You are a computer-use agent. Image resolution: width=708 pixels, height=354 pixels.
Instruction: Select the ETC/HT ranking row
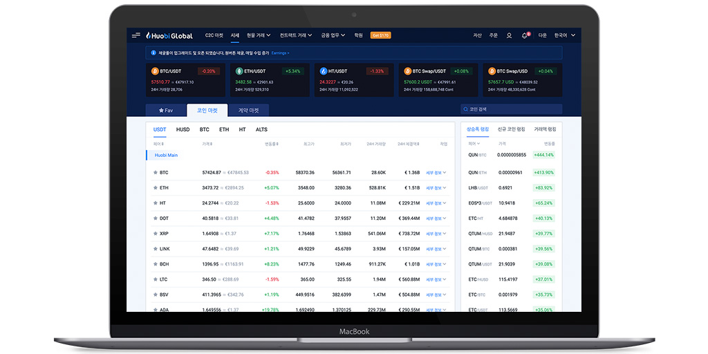(x=512, y=218)
